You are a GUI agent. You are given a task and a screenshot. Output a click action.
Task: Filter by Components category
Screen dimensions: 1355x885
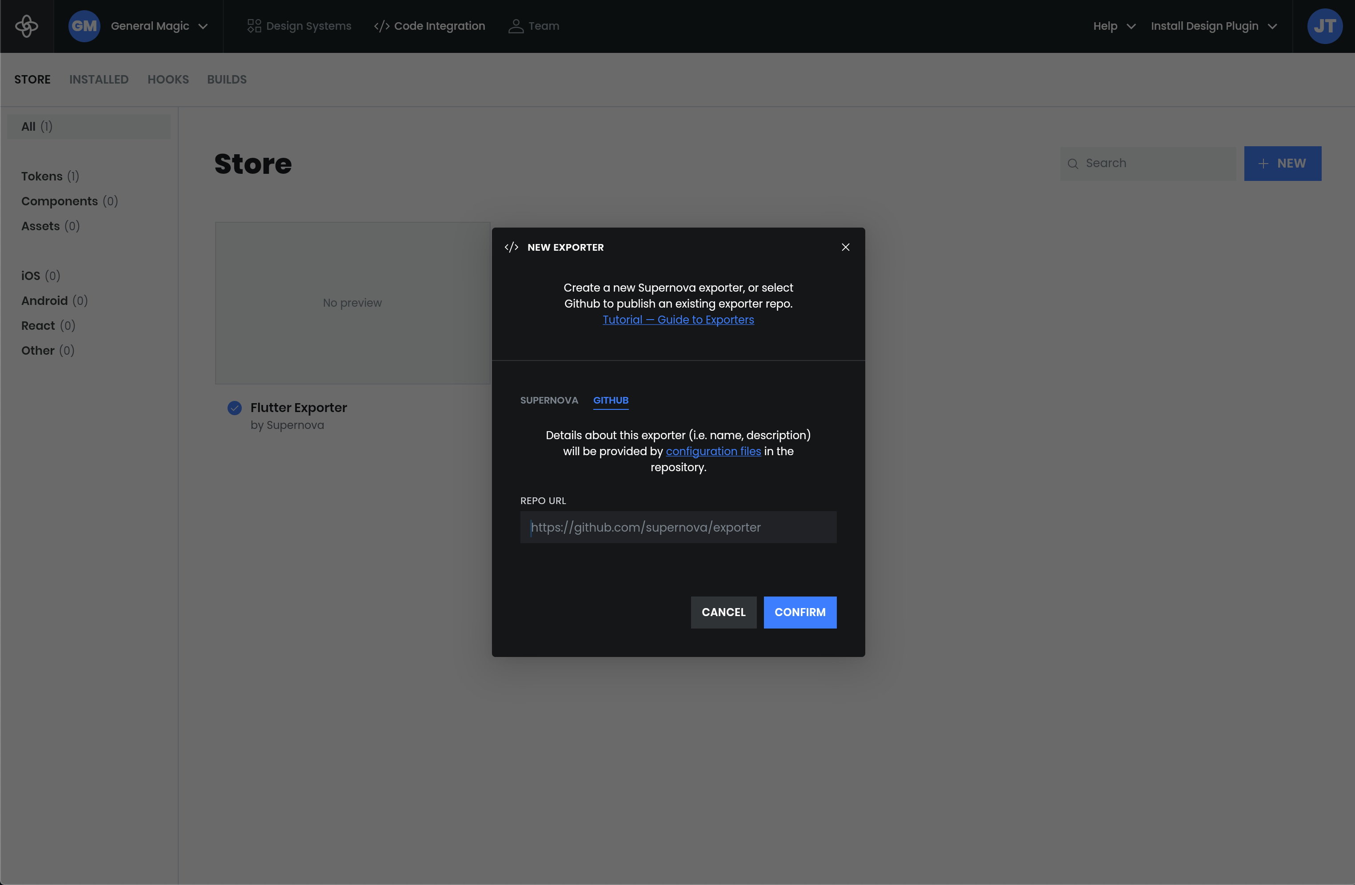(69, 202)
